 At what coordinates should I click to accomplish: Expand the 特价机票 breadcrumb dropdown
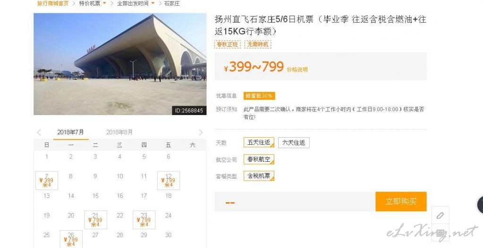(x=93, y=3)
